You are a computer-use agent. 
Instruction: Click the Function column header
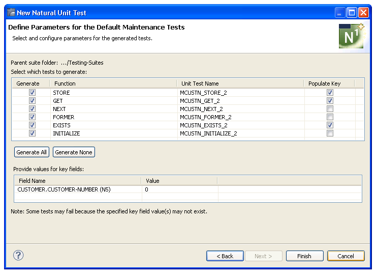coord(113,84)
